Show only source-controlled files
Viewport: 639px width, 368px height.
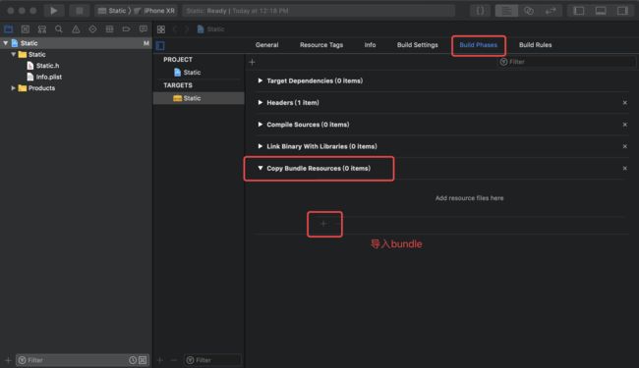pyautogui.click(x=143, y=360)
